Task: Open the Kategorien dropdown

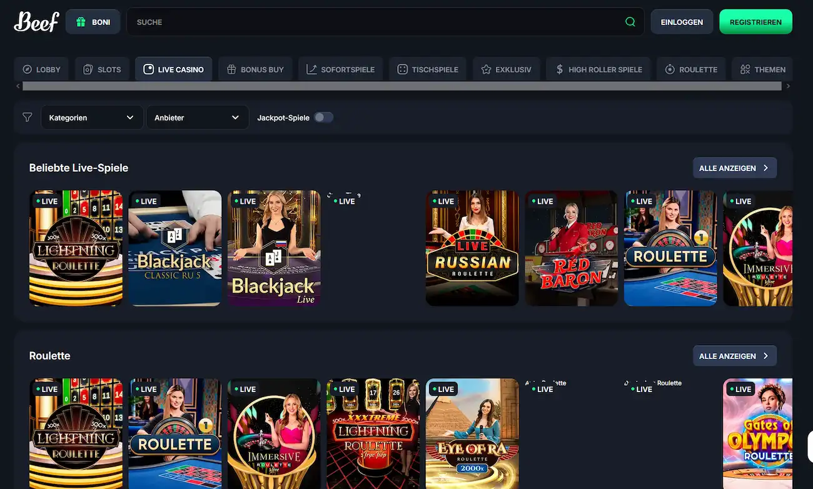Action: [x=91, y=118]
